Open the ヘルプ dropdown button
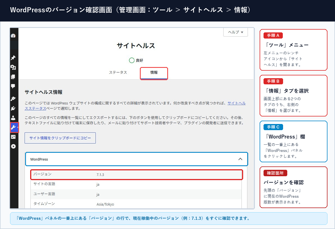This screenshot has height=229, width=335. point(236,32)
